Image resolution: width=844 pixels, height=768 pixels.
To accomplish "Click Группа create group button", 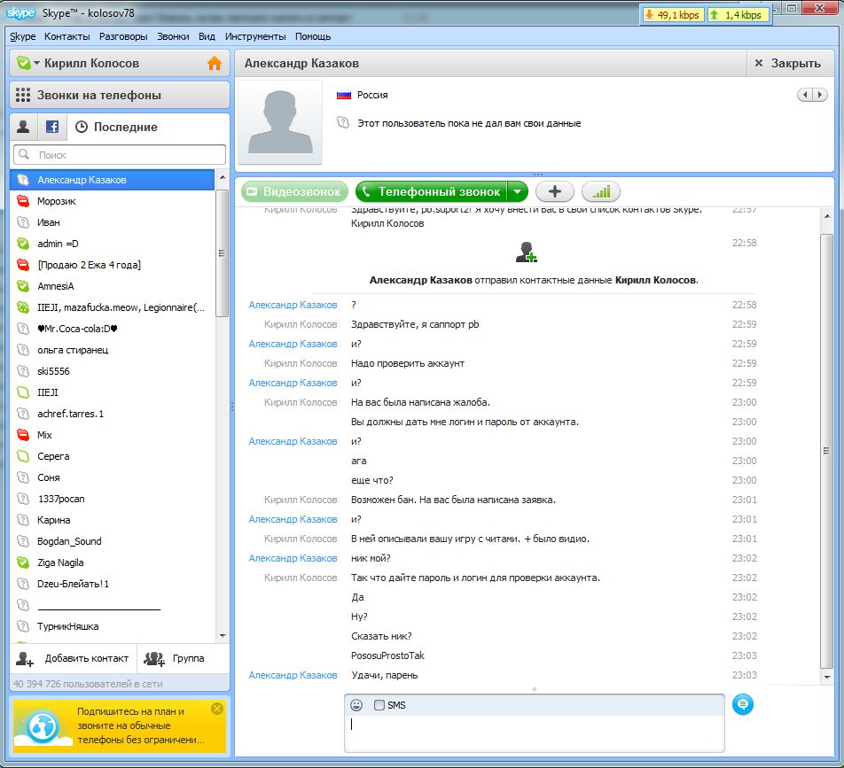I will tap(183, 658).
